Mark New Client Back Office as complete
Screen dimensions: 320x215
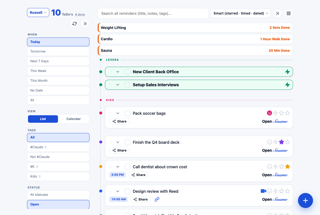127,72
